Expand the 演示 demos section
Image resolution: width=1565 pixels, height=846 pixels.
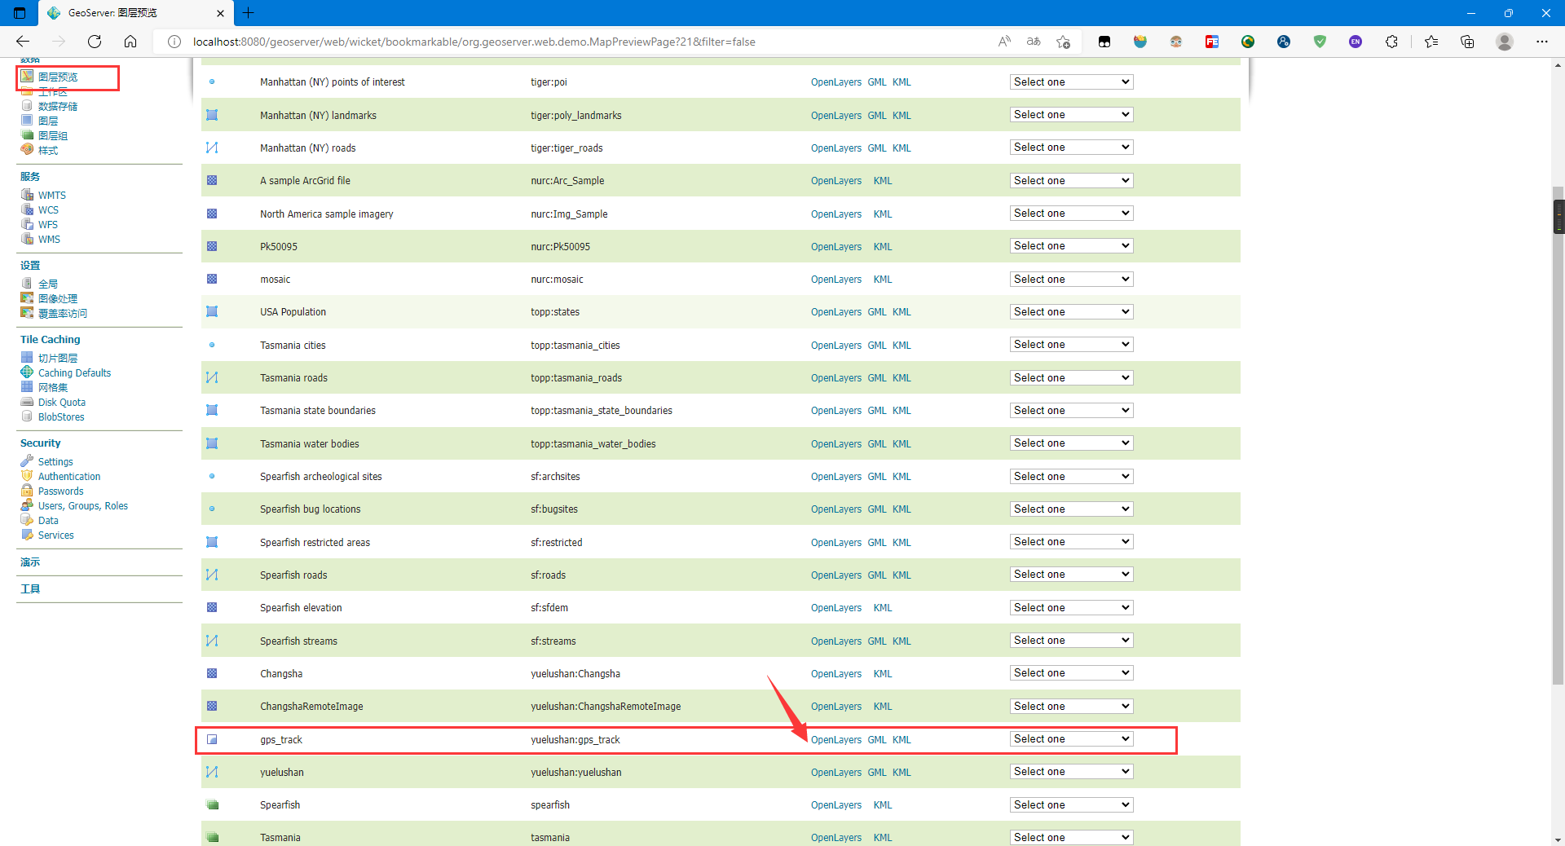coord(30,562)
